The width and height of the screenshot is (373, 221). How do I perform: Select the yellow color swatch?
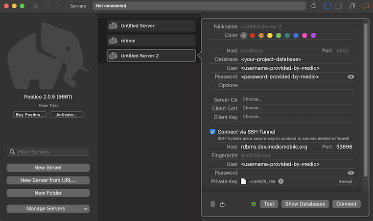[x=270, y=35]
